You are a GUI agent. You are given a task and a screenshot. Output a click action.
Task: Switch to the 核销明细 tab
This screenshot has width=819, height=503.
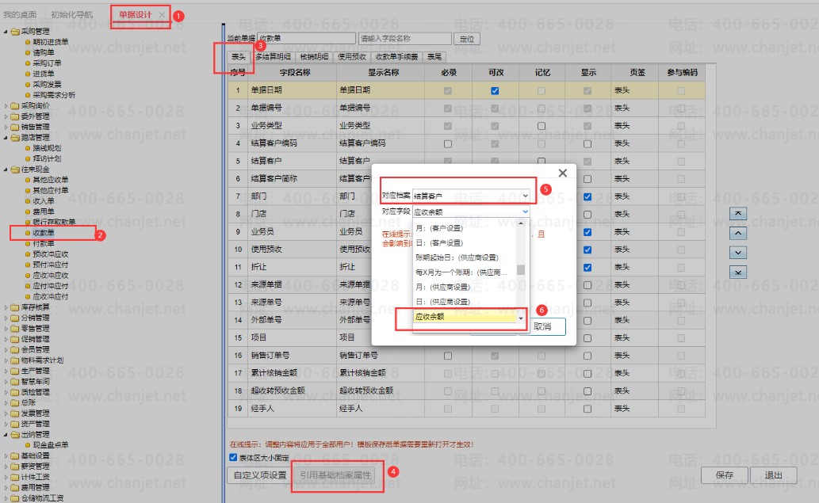[x=315, y=57]
